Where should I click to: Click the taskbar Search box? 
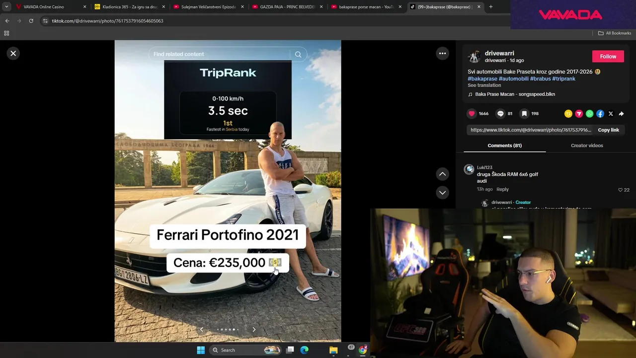point(245,350)
